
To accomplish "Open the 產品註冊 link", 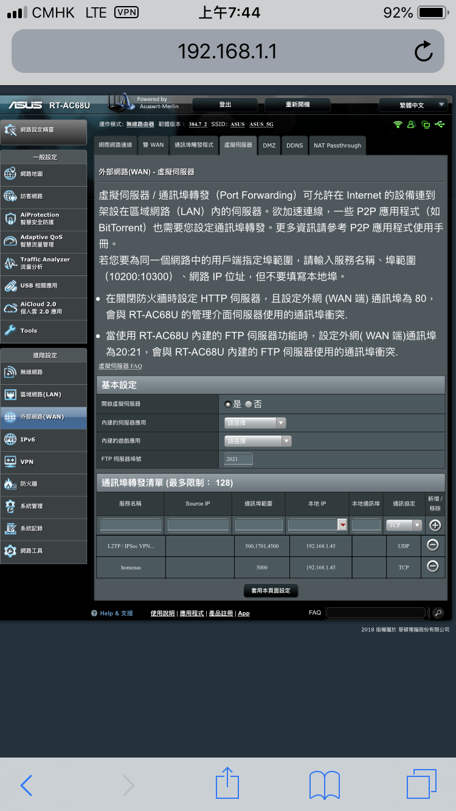I will (221, 613).
